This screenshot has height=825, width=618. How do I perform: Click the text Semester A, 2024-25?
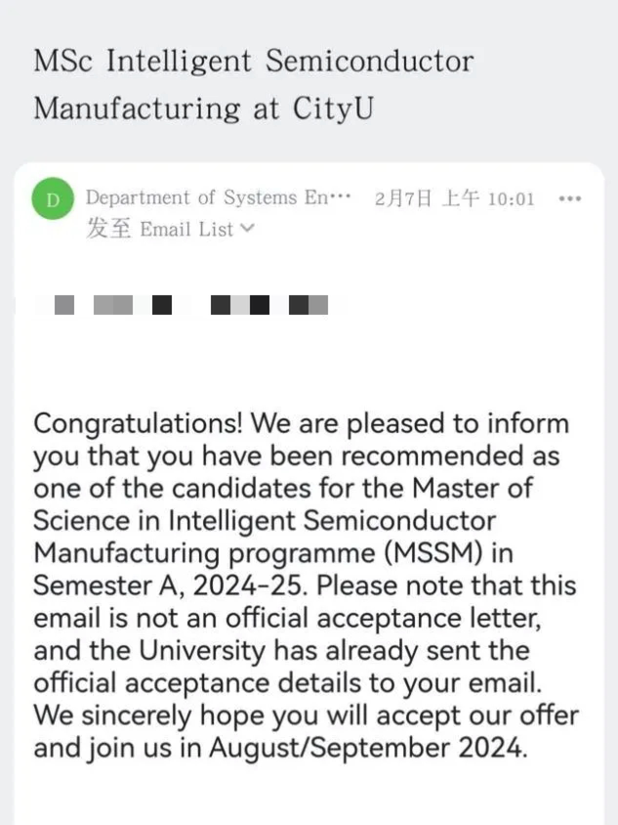(170, 586)
